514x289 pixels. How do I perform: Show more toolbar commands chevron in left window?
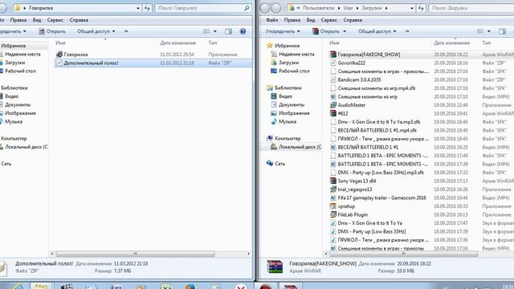point(126,31)
